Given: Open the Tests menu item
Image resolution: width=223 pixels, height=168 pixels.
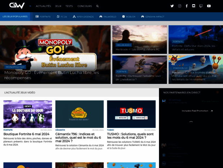Looking at the screenshot, I should [x=69, y=6].
